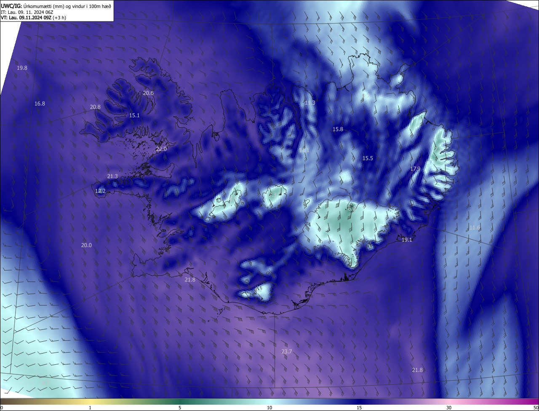Screen dimensions: 539x411
Task: Click the initial time line 'IT: Lau. 09. 11. 2024 06Z'
Action: click(28, 12)
